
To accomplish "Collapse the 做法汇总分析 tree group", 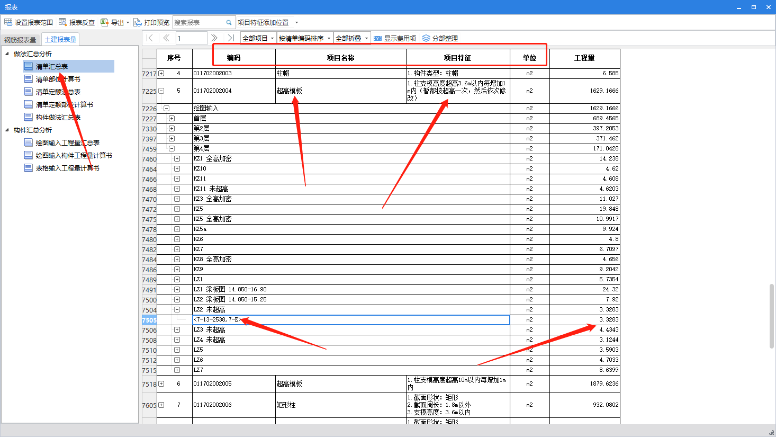I will (x=7, y=53).
